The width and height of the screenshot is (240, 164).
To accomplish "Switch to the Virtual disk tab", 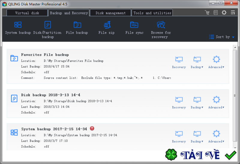I will coord(27,13).
